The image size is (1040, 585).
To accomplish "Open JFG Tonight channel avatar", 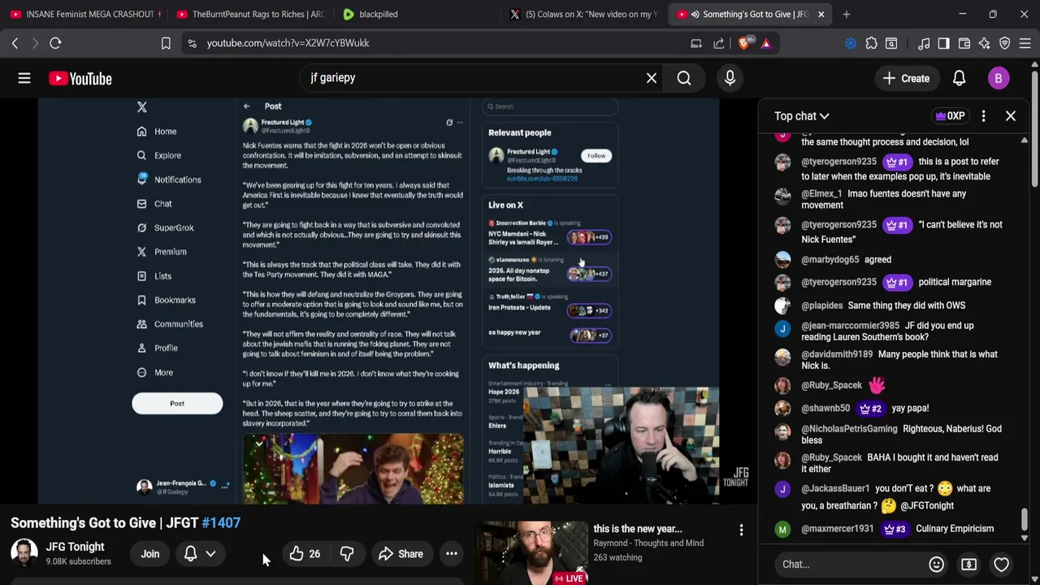I will point(24,553).
